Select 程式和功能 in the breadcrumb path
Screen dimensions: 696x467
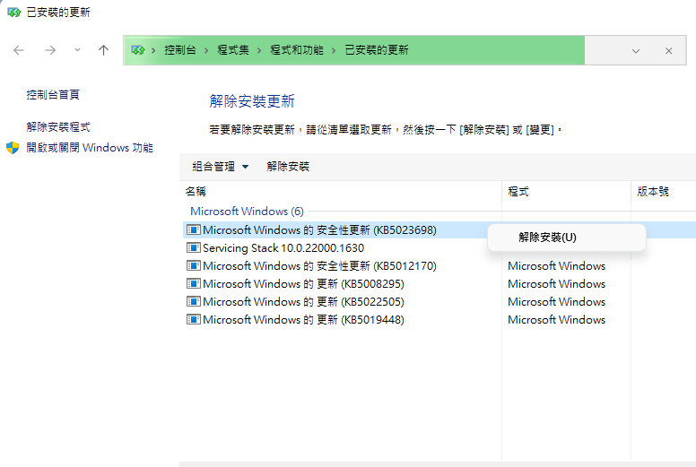pos(297,50)
